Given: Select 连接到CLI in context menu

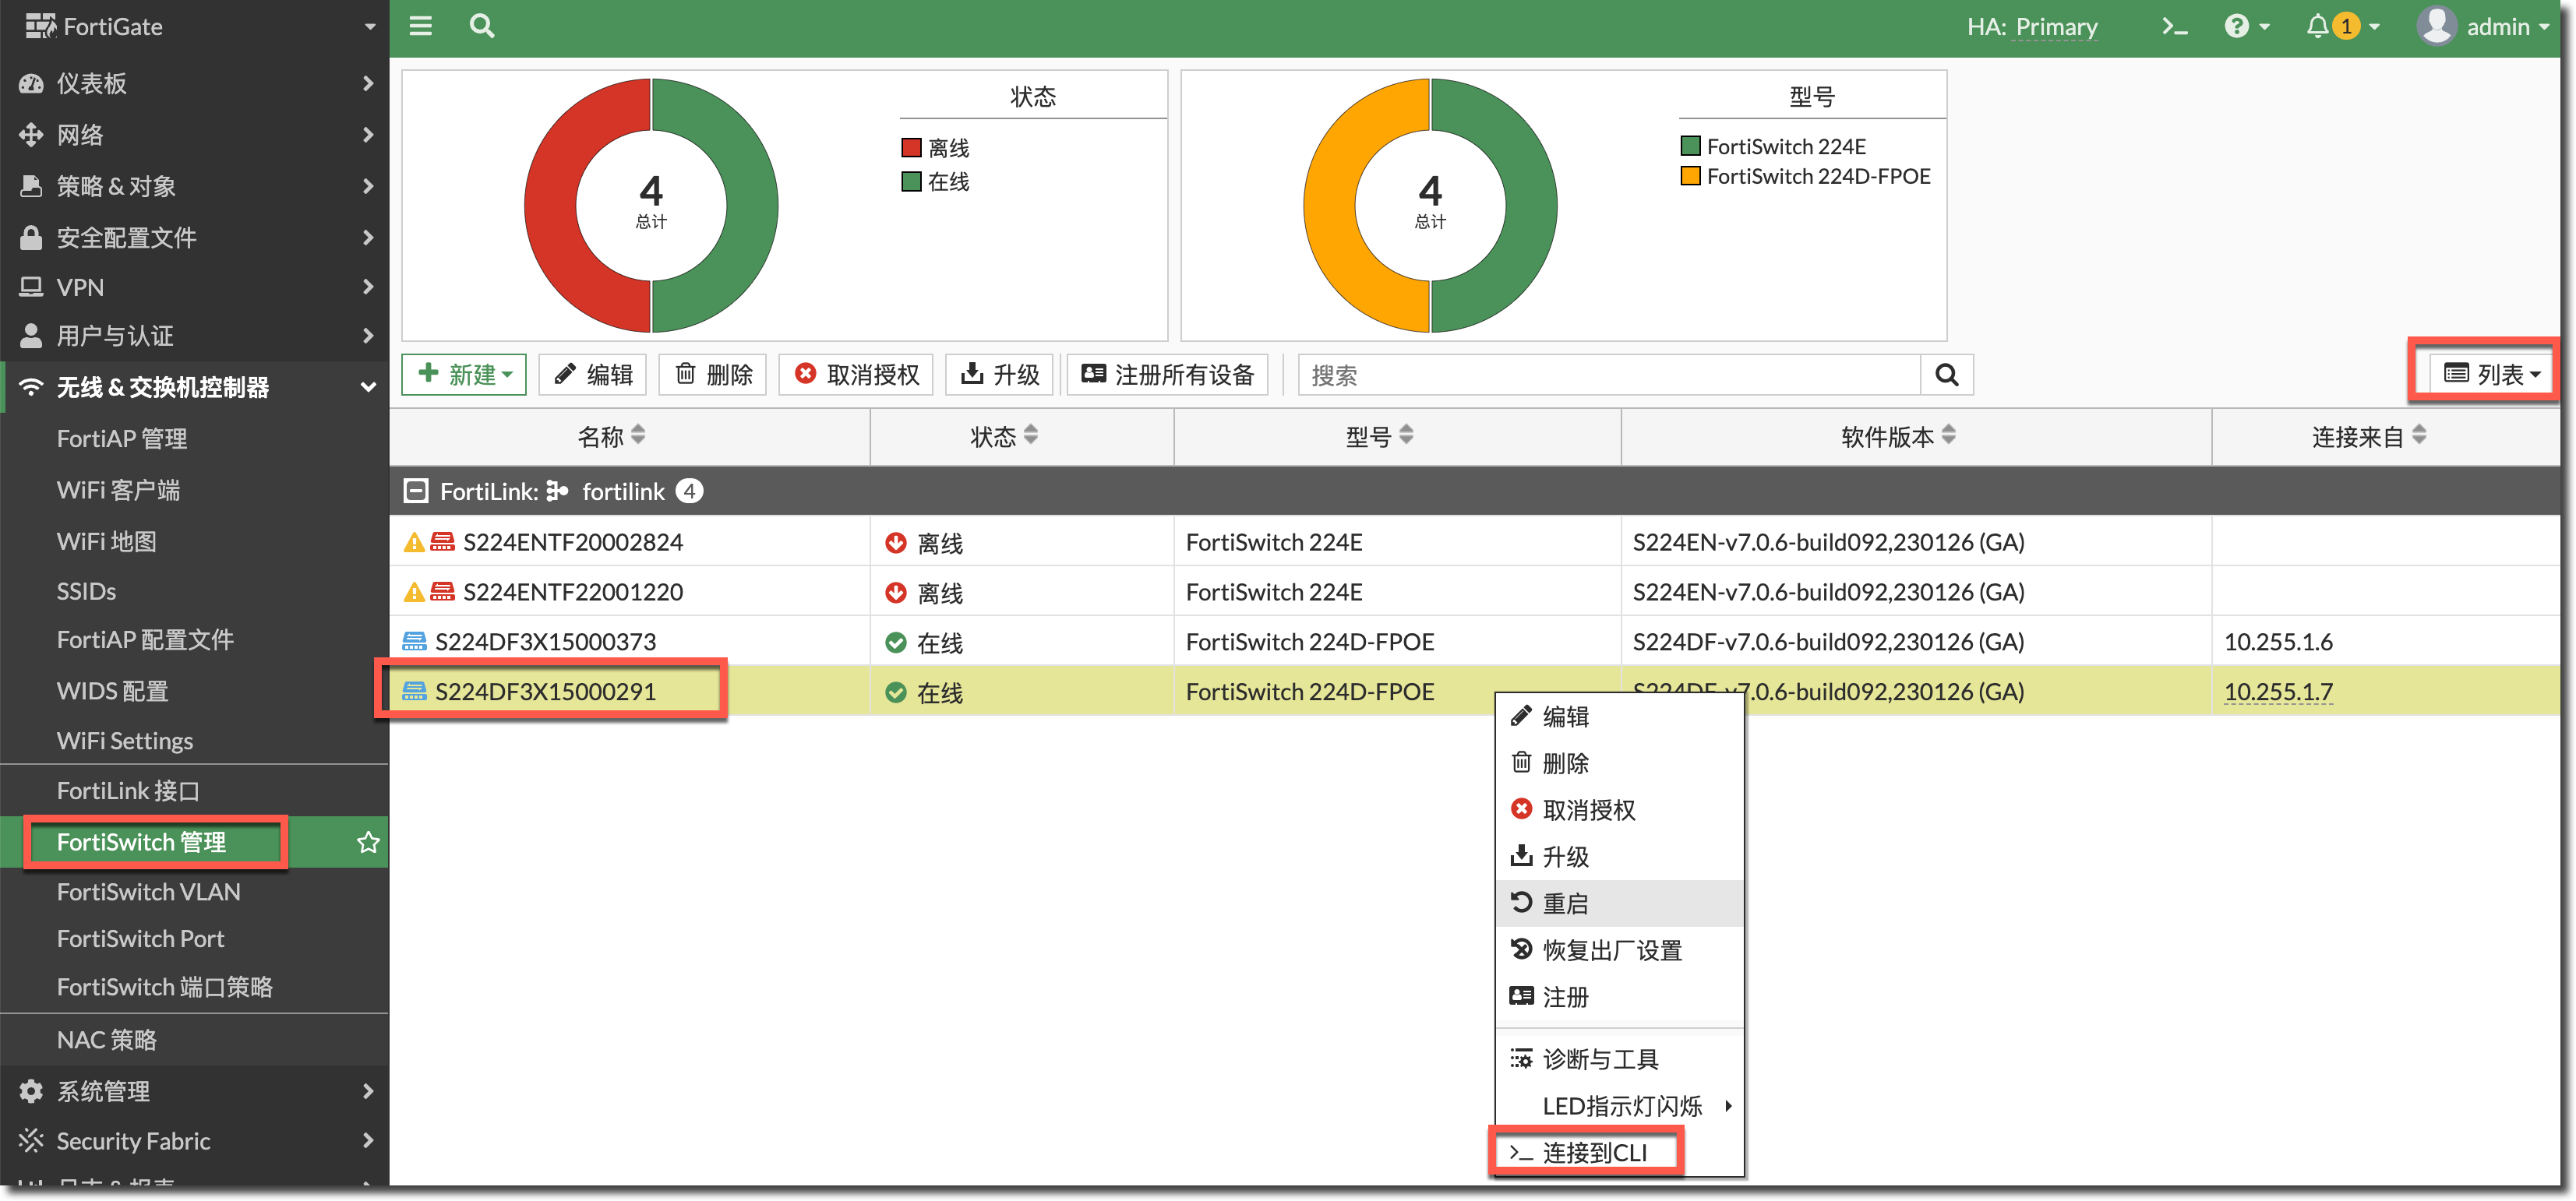Looking at the screenshot, I should tap(1593, 1152).
